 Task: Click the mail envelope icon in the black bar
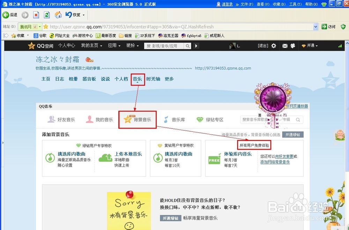pyautogui.click(x=284, y=46)
